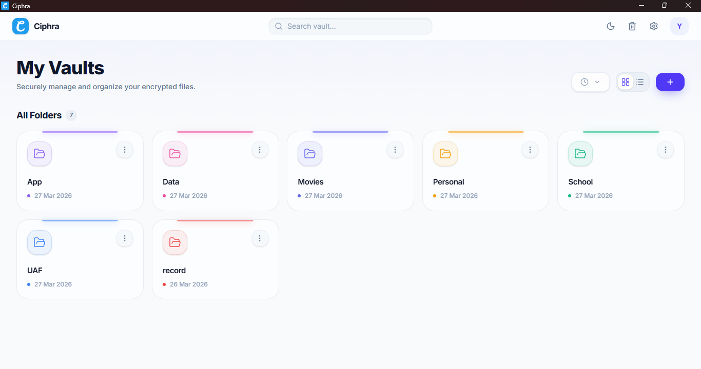Open the record vault folder icon
Screen dimensions: 701x369
(x=174, y=242)
